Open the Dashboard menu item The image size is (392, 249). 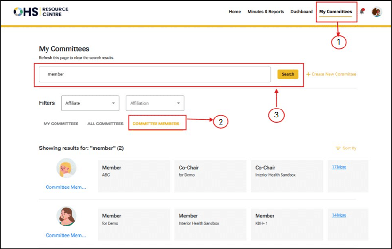(x=301, y=12)
